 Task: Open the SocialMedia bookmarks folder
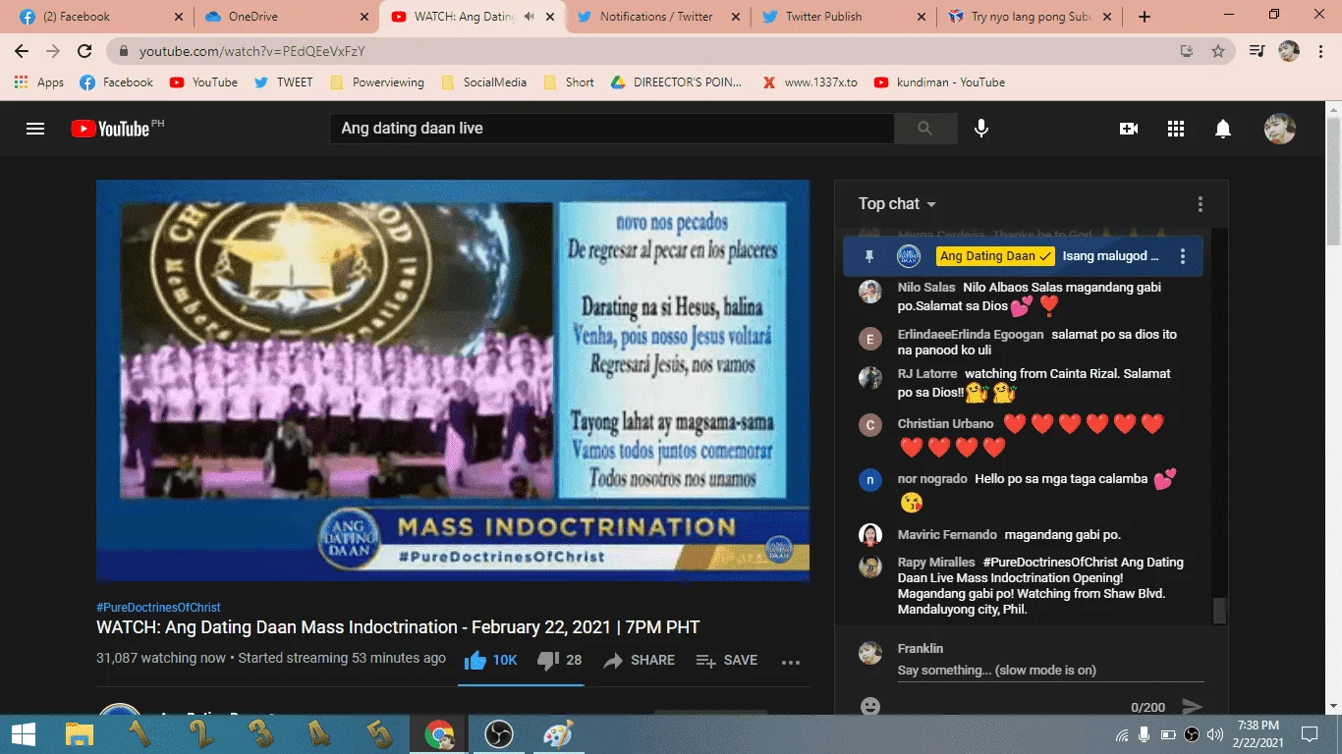[x=484, y=82]
